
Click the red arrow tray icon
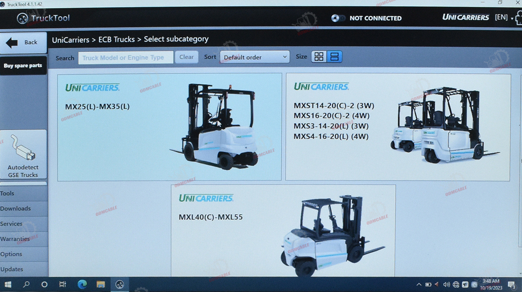437,284
